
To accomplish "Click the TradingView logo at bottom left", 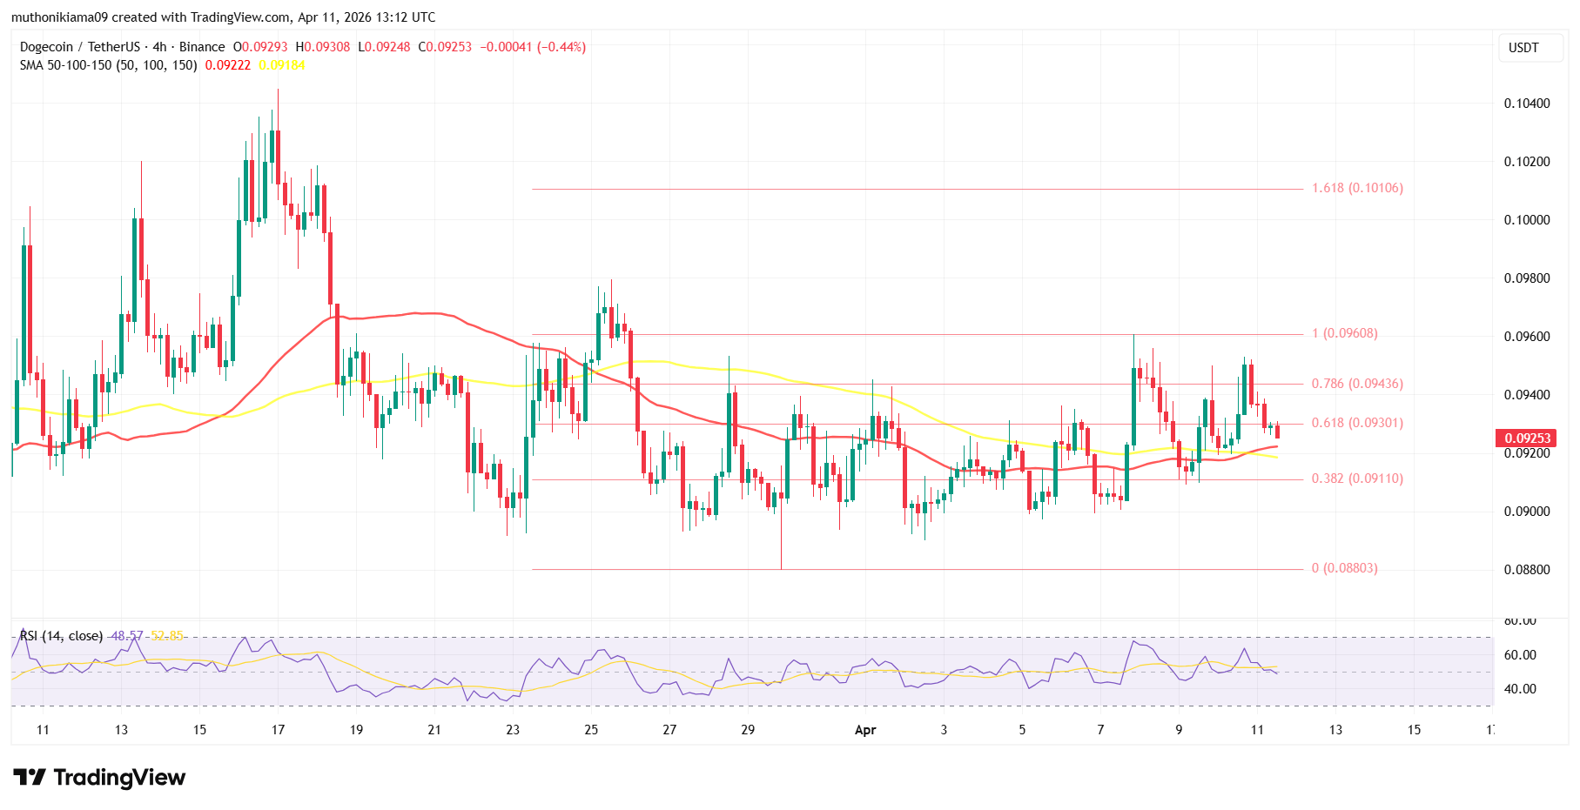I will (x=99, y=777).
